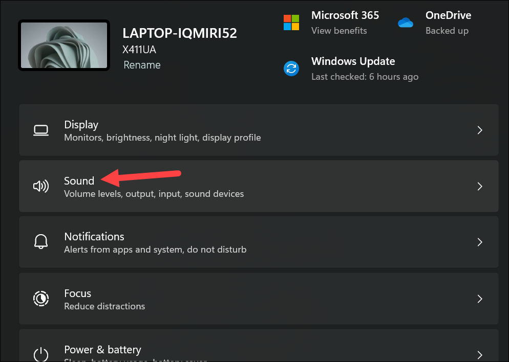Screen dimensions: 509x362
Task: Click Rename to rename this PC
Action: (142, 65)
